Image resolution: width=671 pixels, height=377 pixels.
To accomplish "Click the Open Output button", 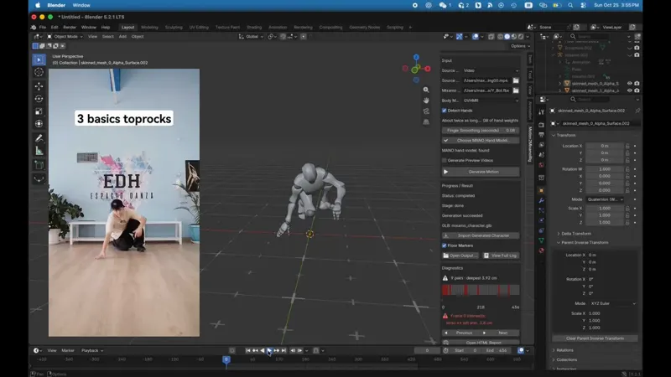I will (460, 256).
